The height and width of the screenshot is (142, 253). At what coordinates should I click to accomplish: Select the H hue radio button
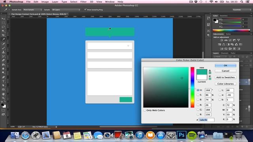point(198,90)
